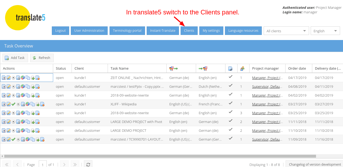Clone the ZEIT ONLINE task

coord(28,78)
